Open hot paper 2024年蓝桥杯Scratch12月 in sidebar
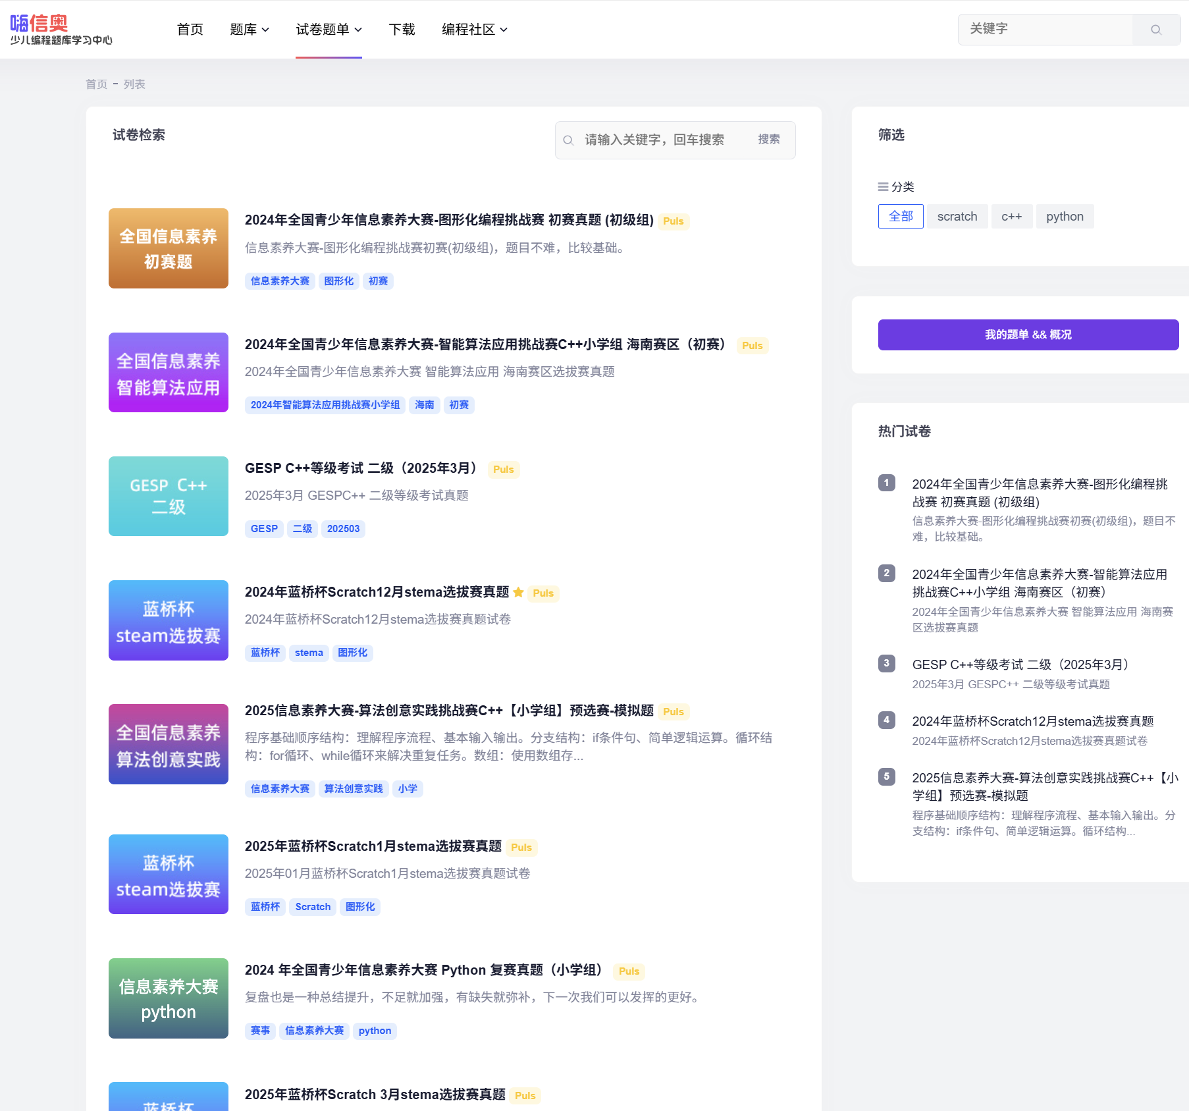The width and height of the screenshot is (1189, 1111). (1032, 721)
